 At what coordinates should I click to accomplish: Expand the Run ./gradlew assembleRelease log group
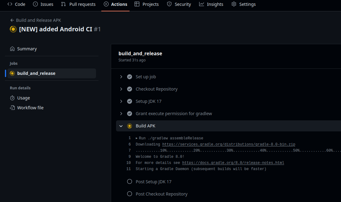137,138
